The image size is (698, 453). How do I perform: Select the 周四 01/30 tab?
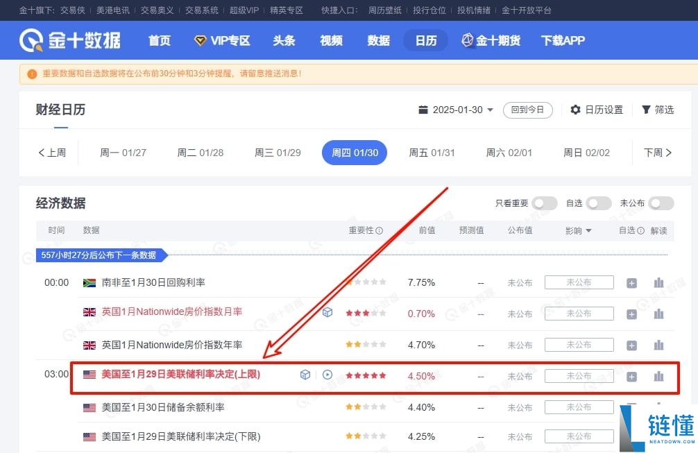[355, 153]
